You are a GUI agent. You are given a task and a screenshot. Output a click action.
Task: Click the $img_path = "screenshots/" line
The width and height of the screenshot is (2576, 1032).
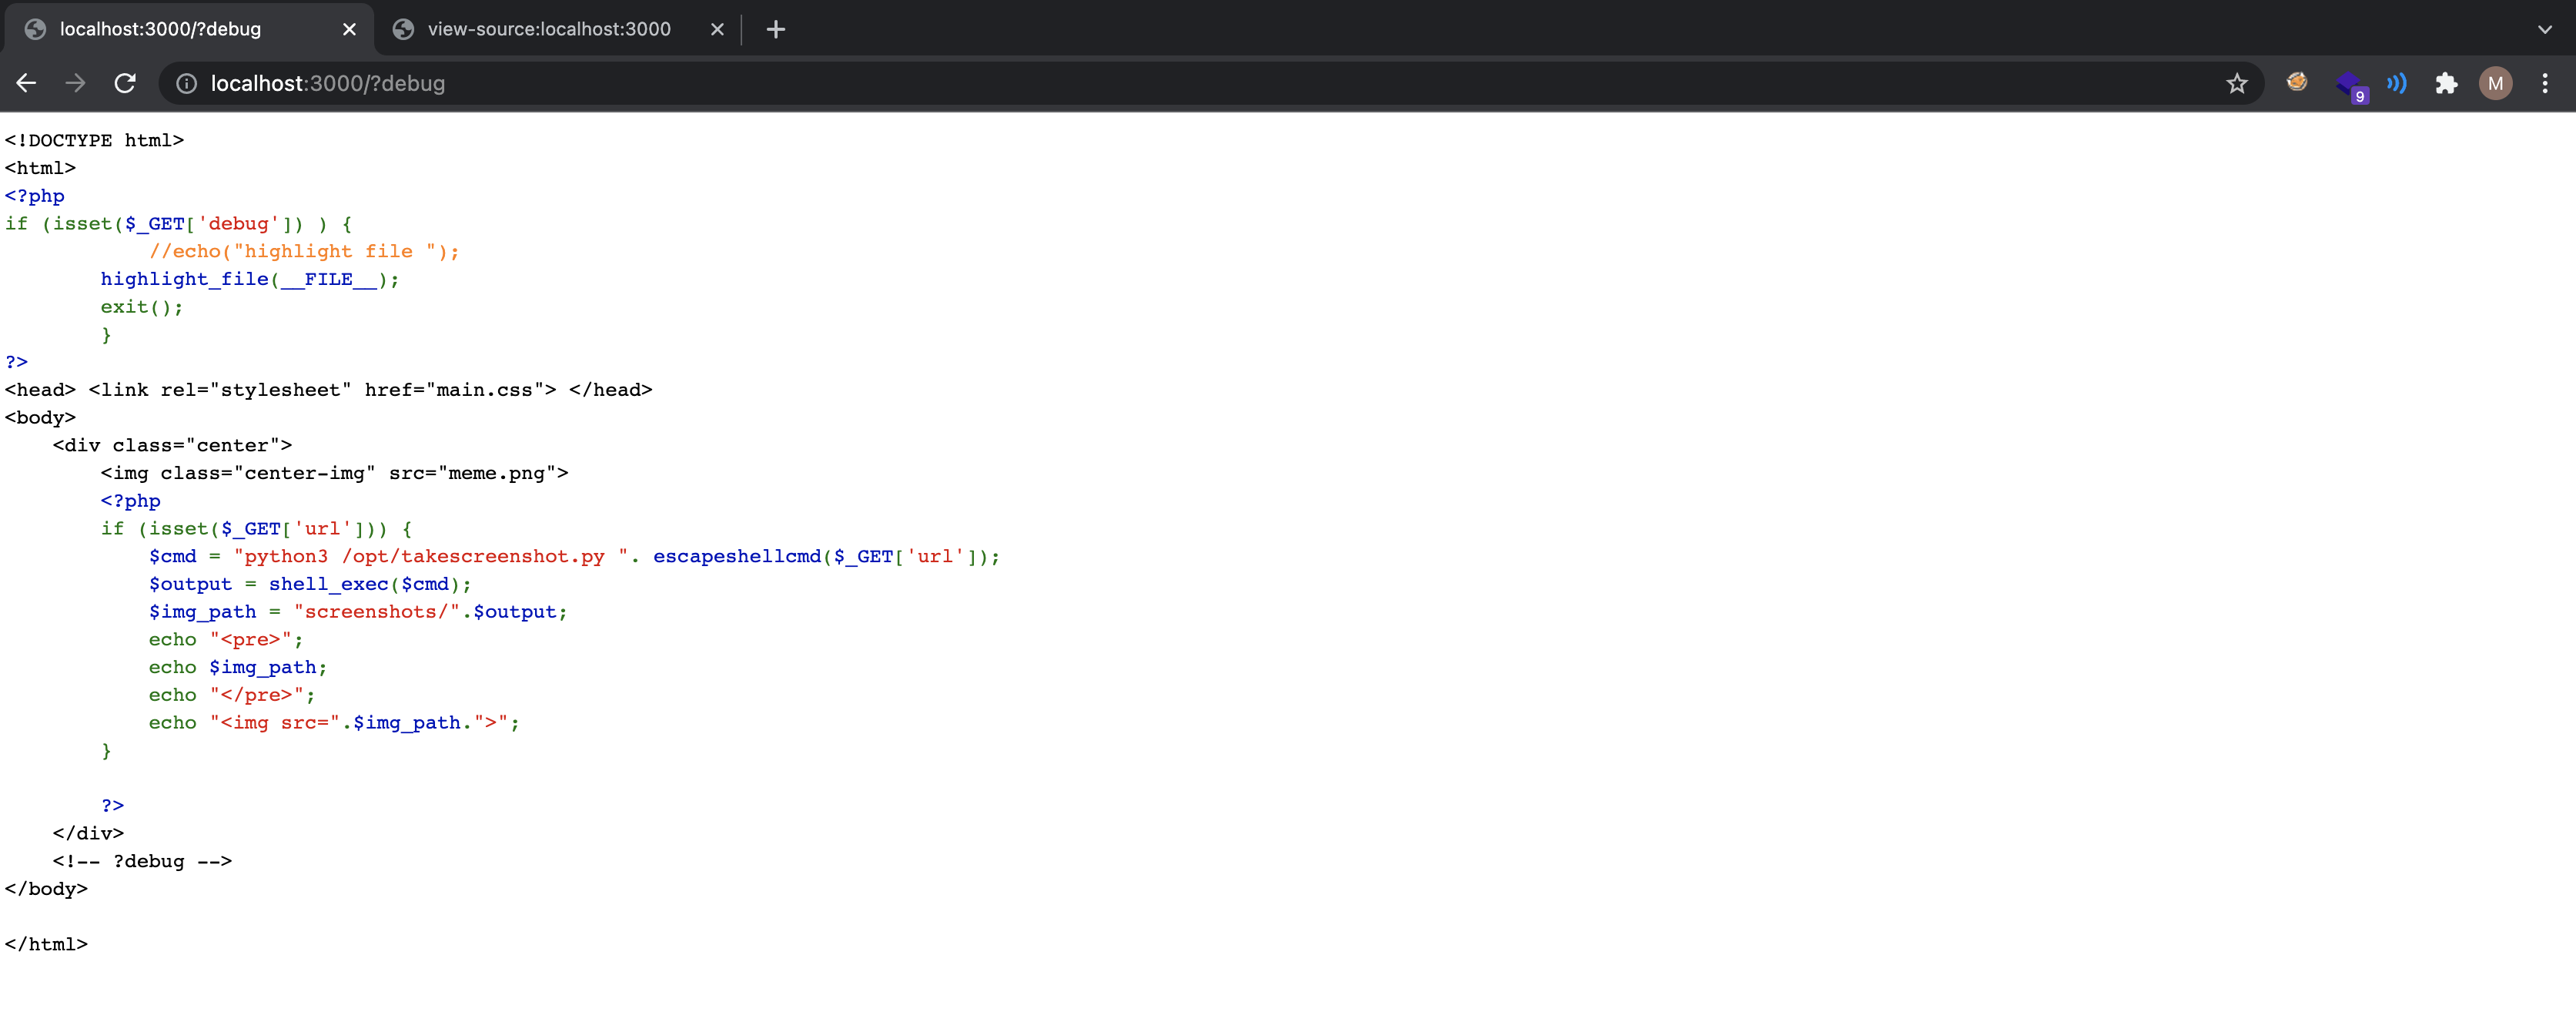click(x=358, y=612)
